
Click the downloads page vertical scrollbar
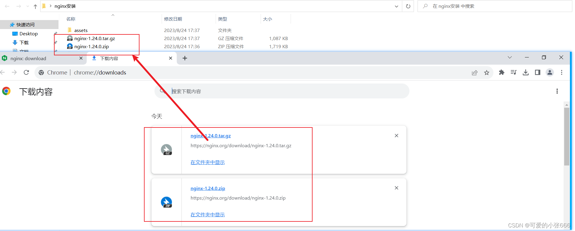point(567,136)
